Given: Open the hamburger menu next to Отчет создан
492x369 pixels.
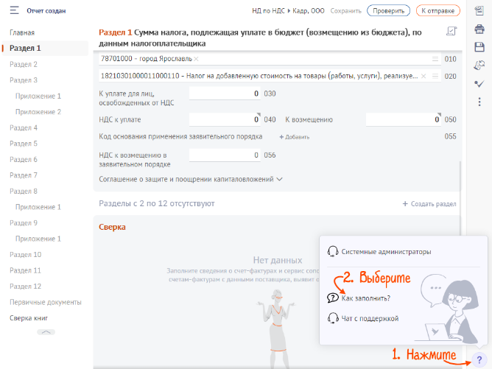Looking at the screenshot, I should point(13,11).
